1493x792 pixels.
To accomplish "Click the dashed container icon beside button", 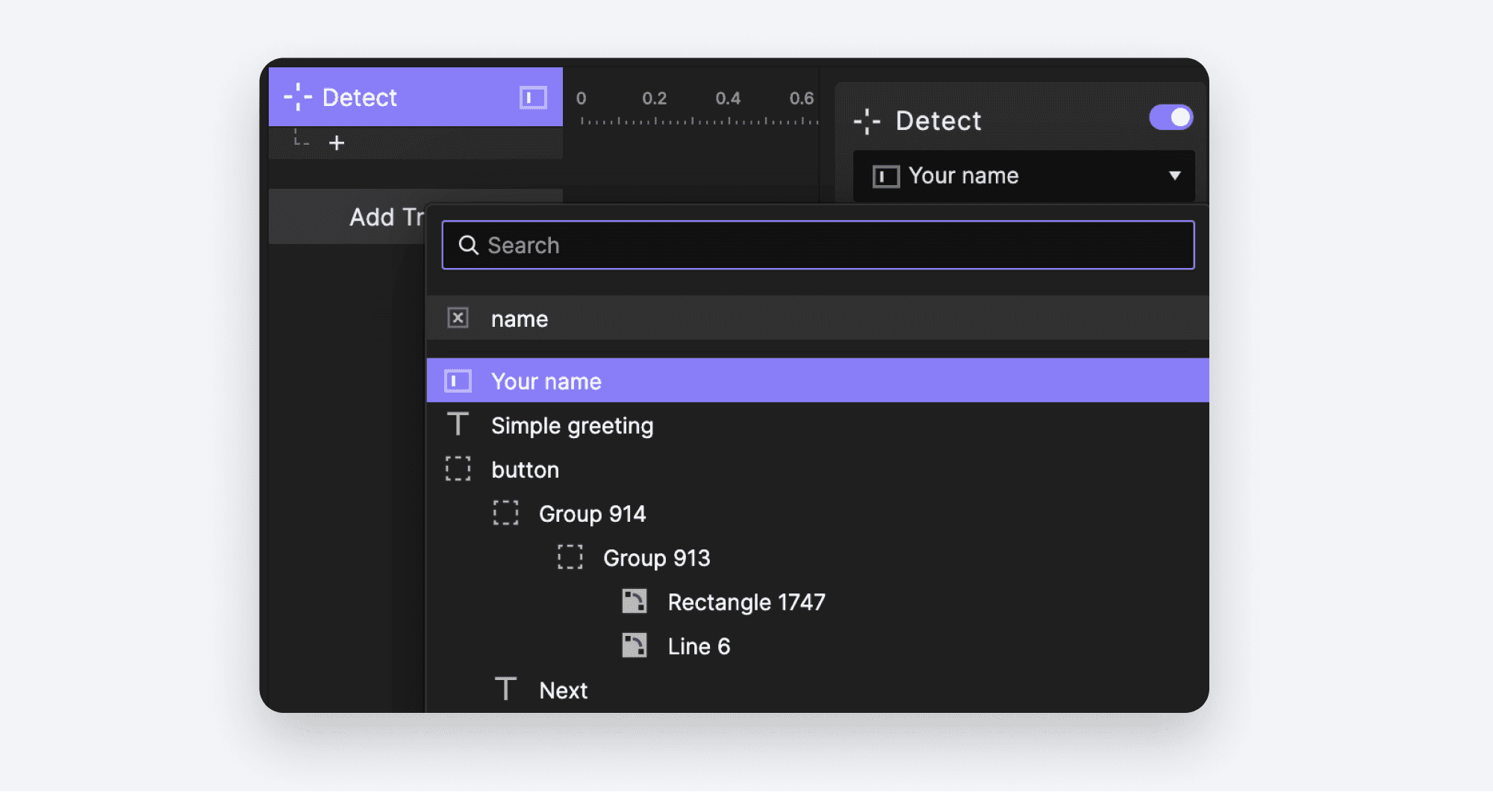I will (458, 469).
